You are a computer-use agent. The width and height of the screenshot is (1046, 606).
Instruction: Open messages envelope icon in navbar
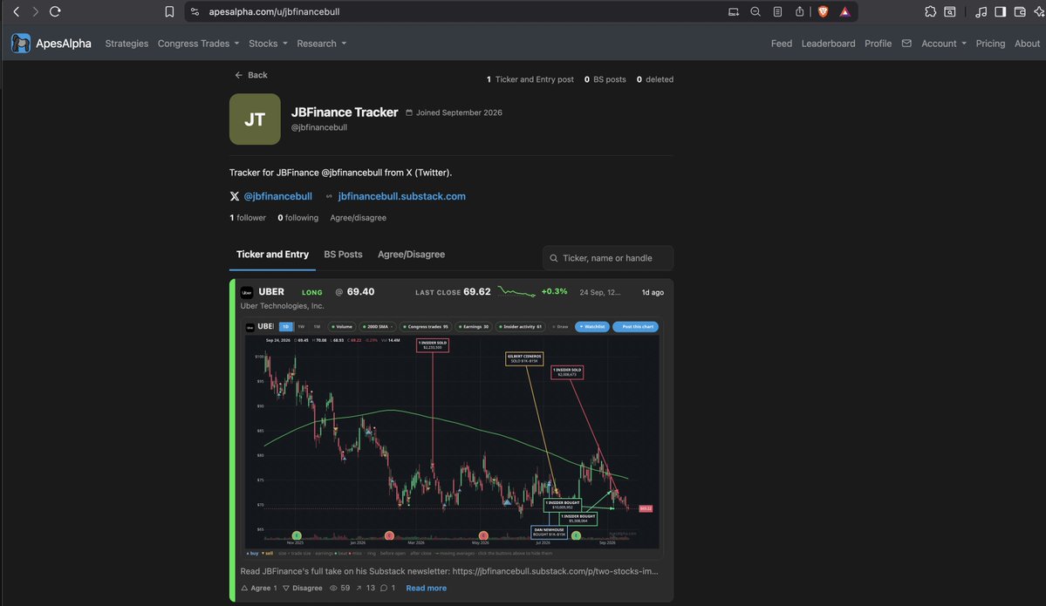click(906, 44)
